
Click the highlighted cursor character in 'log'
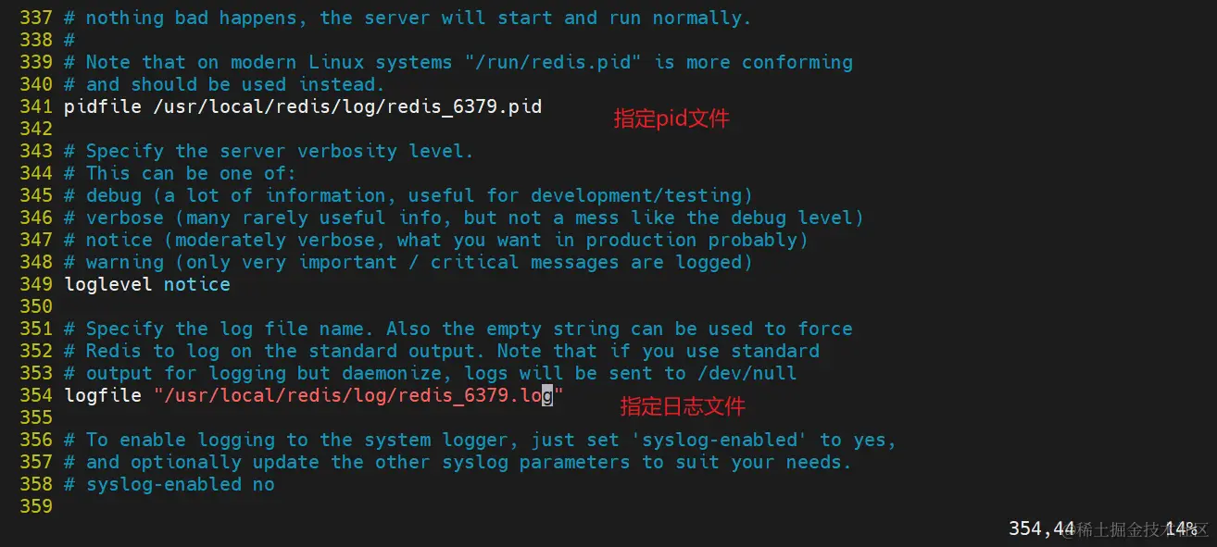(x=547, y=396)
